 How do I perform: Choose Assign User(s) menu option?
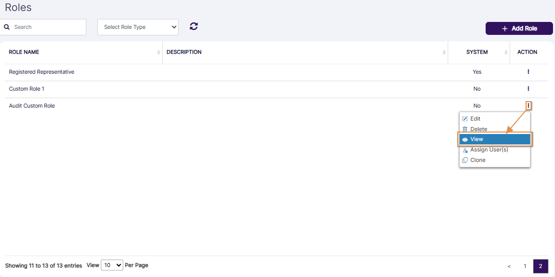[x=489, y=150]
